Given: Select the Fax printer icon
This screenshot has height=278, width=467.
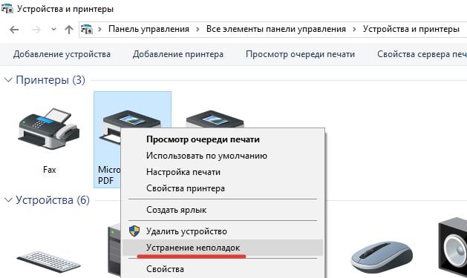Looking at the screenshot, I should point(49,129).
